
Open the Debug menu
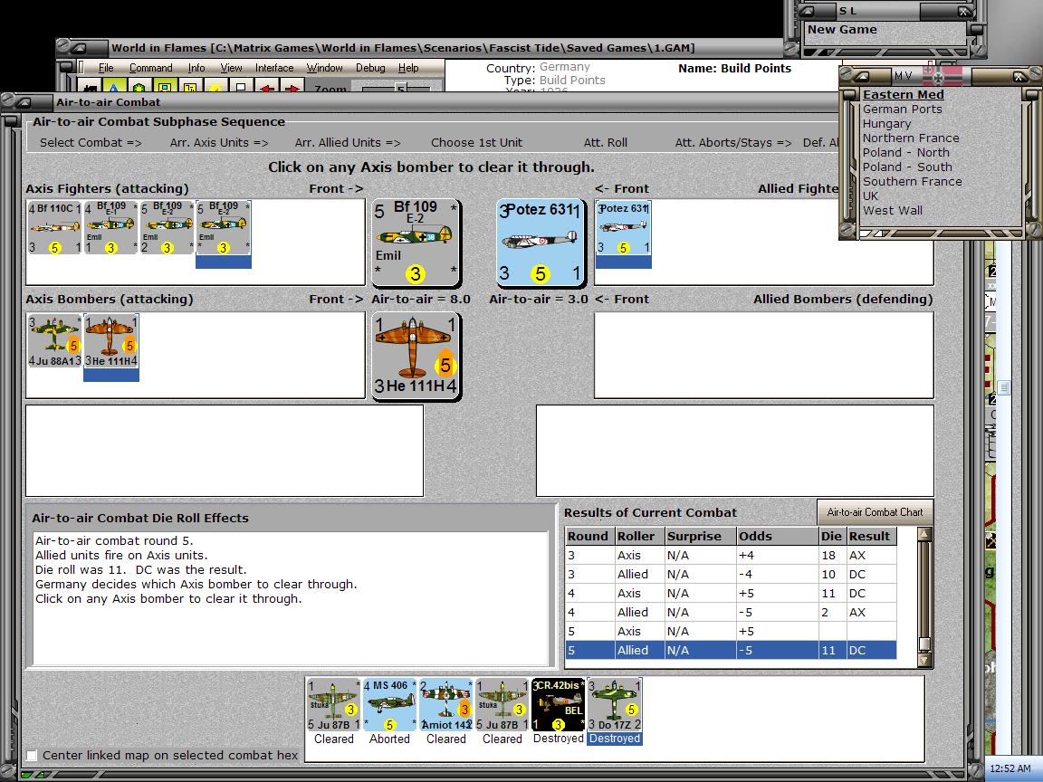click(370, 68)
